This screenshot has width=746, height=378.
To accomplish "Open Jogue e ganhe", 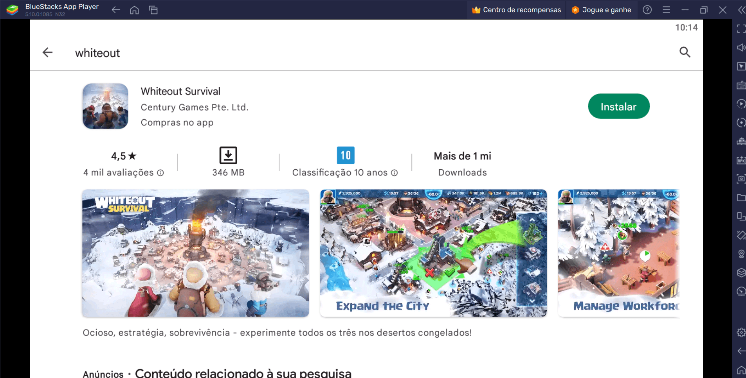I will click(x=601, y=10).
